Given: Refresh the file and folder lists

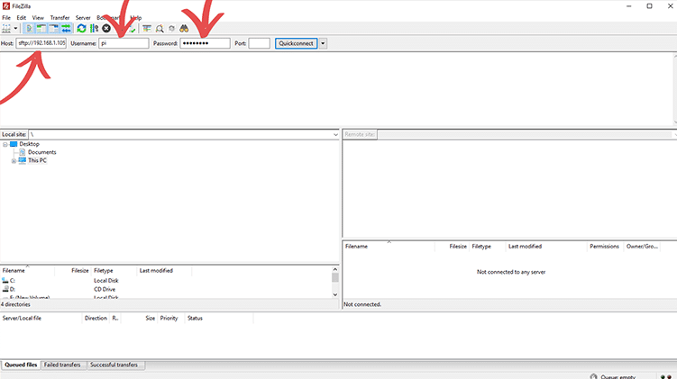Looking at the screenshot, I should 82,29.
